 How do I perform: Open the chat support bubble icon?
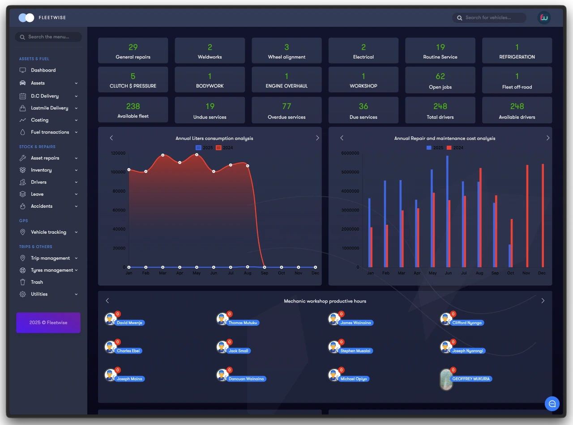552,404
